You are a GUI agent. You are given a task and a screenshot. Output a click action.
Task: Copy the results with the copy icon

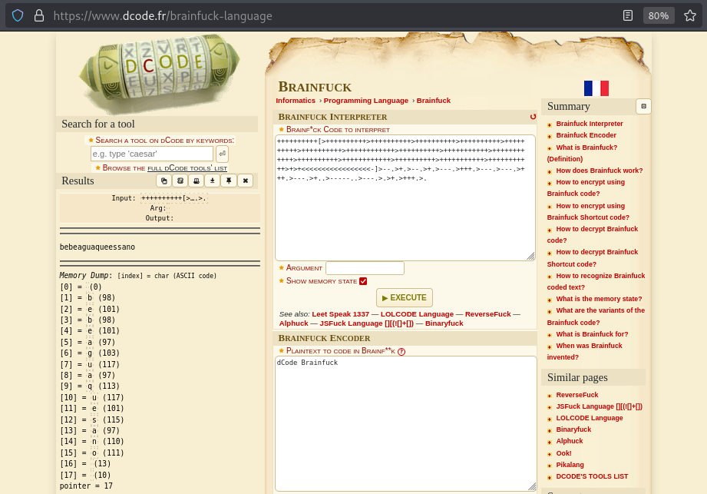pos(164,181)
